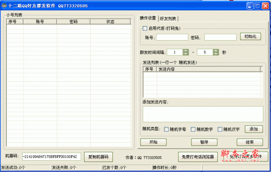Viewport: 271px width, 172px height.
Task: Decrease the minimum send interval with the down arrow
Action: pos(186,54)
